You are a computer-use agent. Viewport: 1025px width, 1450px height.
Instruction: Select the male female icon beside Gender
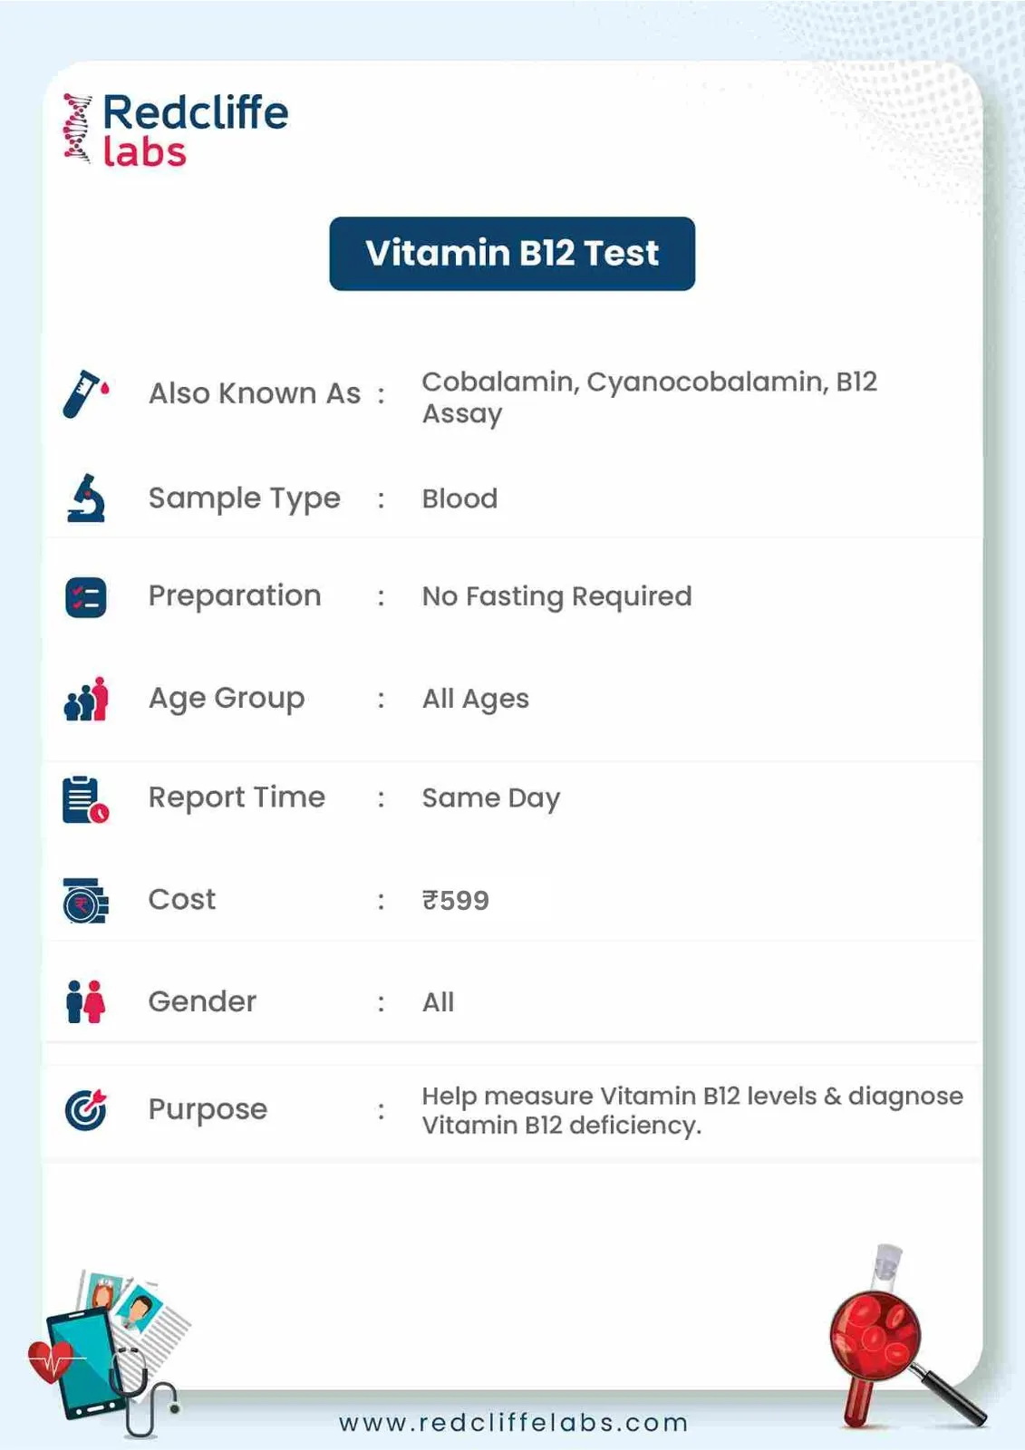coord(86,1001)
